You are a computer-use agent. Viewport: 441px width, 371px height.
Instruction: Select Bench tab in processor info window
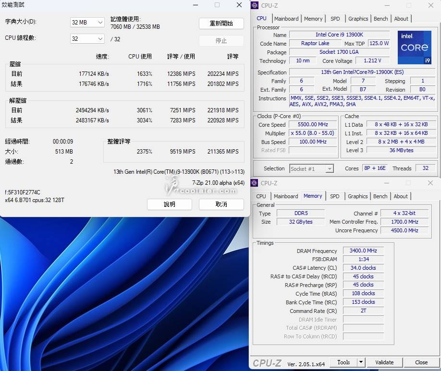click(x=380, y=19)
